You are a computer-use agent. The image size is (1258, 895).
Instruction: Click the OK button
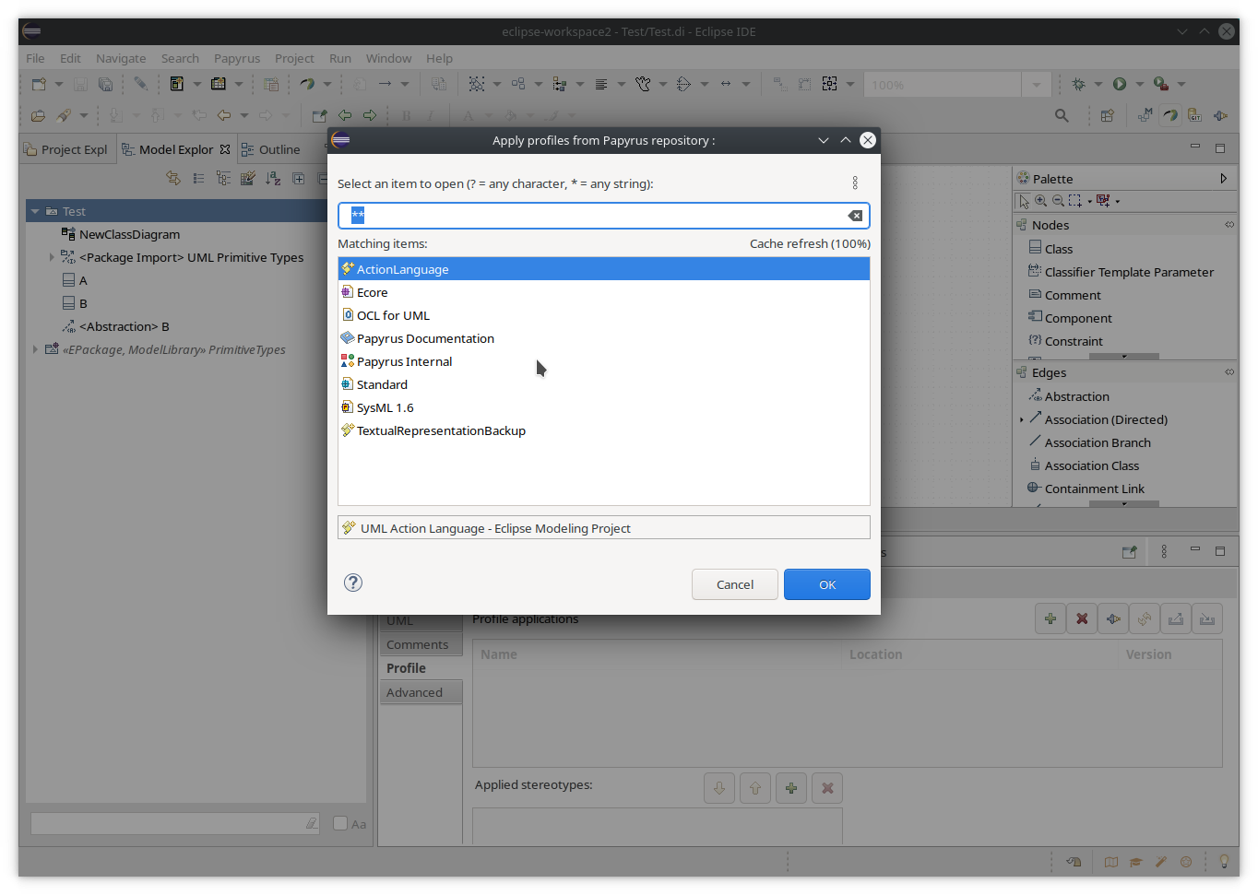pos(827,584)
